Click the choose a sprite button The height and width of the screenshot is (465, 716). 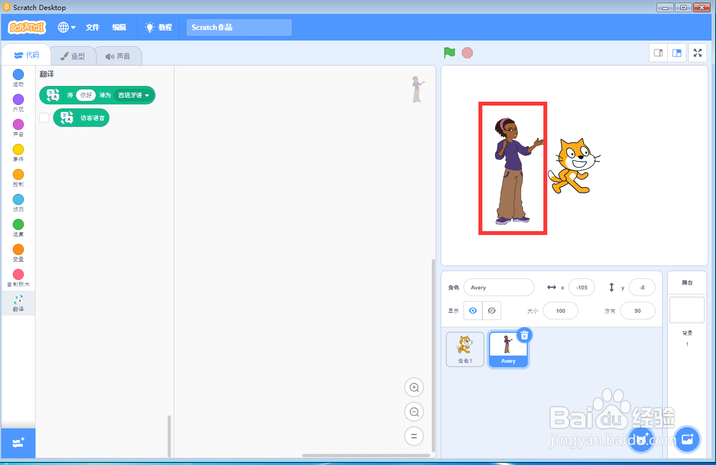[641, 439]
